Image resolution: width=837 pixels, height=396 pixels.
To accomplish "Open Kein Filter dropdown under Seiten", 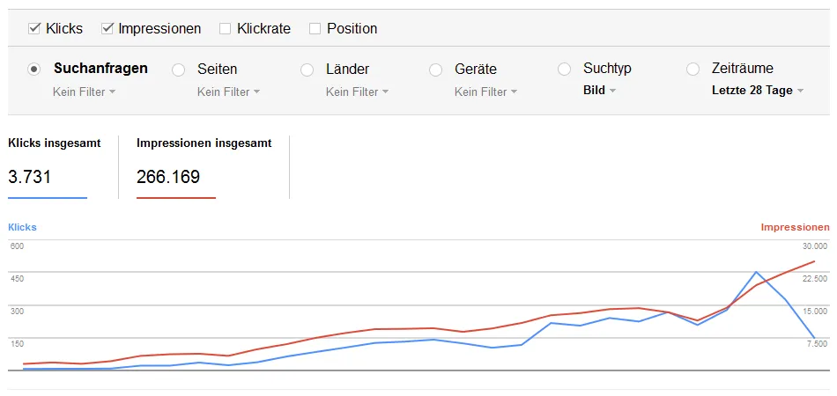I will 229,92.
